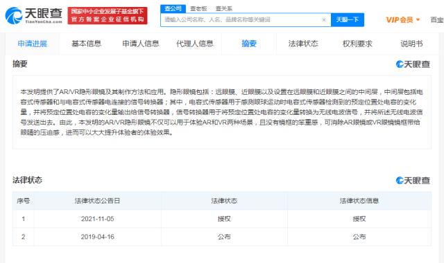Screen dimensions: 444x263
Task: Click the date cell 2019-04-16
Action: (97, 237)
